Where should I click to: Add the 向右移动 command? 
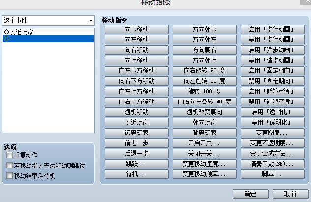pyautogui.click(x=137, y=50)
